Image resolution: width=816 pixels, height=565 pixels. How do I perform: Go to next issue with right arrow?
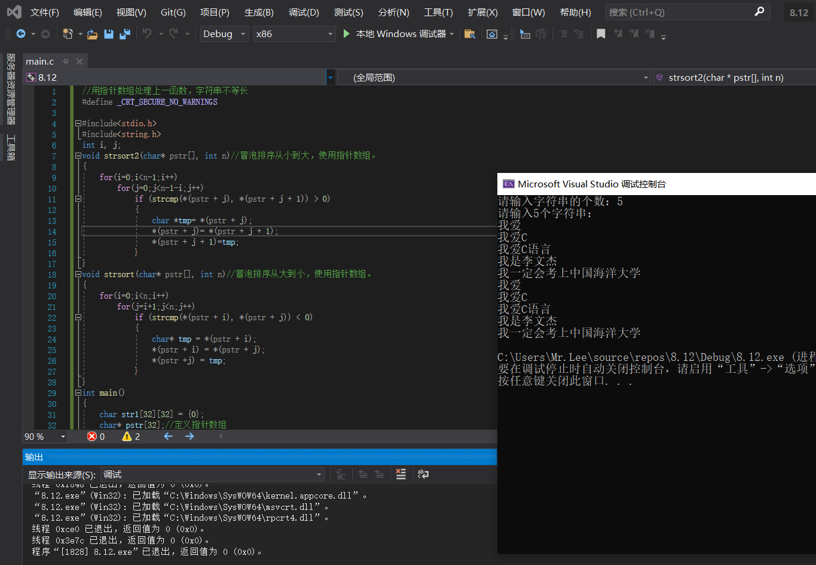tap(190, 436)
